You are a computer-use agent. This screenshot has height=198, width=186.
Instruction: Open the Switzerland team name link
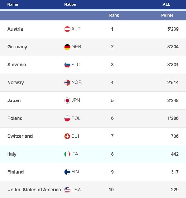tap(20, 136)
